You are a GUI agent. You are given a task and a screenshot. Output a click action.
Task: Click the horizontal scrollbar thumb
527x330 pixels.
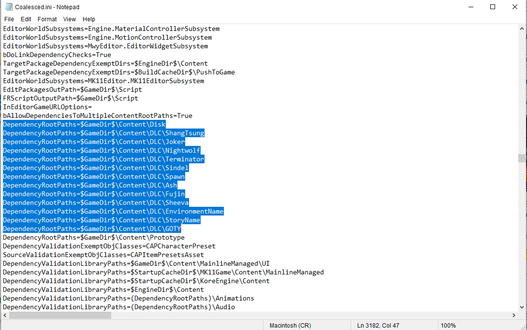60,315
